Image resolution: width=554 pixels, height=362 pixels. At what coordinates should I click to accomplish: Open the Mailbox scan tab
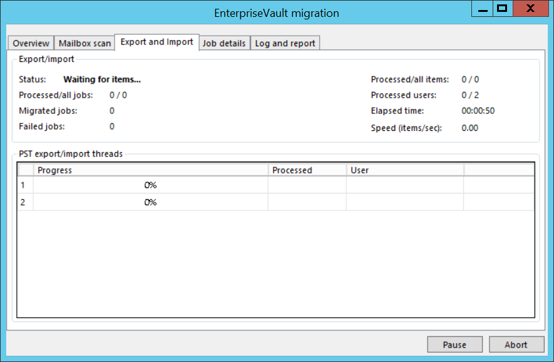coord(85,43)
